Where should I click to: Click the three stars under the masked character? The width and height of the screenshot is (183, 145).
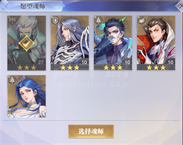coord(27,67)
